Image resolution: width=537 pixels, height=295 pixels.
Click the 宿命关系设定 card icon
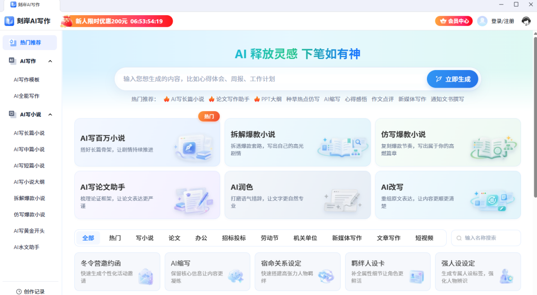[326, 277]
